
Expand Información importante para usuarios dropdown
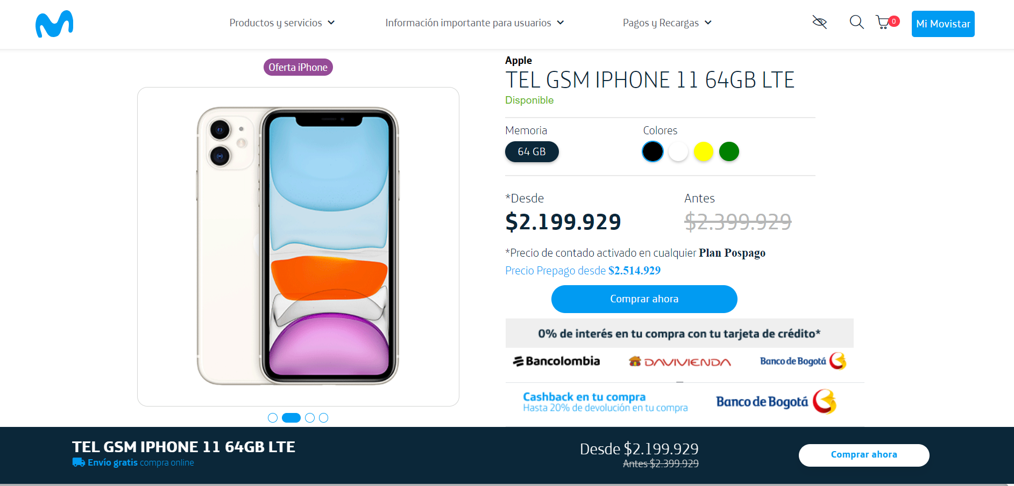click(474, 23)
